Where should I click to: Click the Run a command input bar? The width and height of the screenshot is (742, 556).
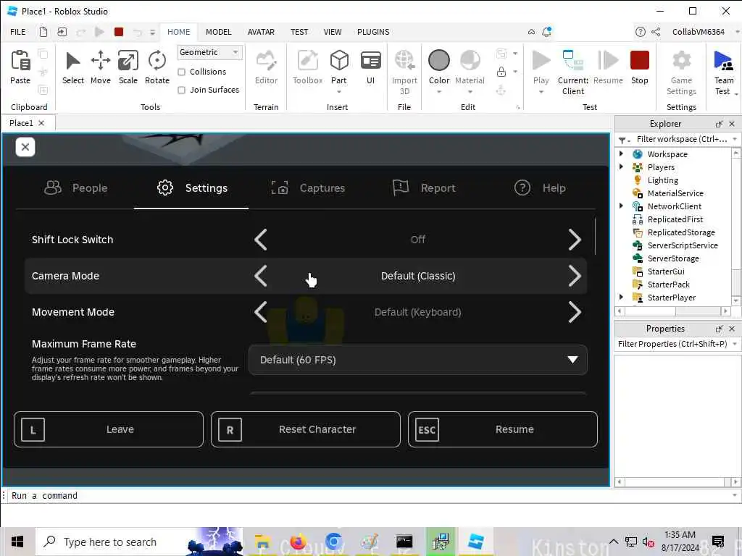tap(369, 495)
